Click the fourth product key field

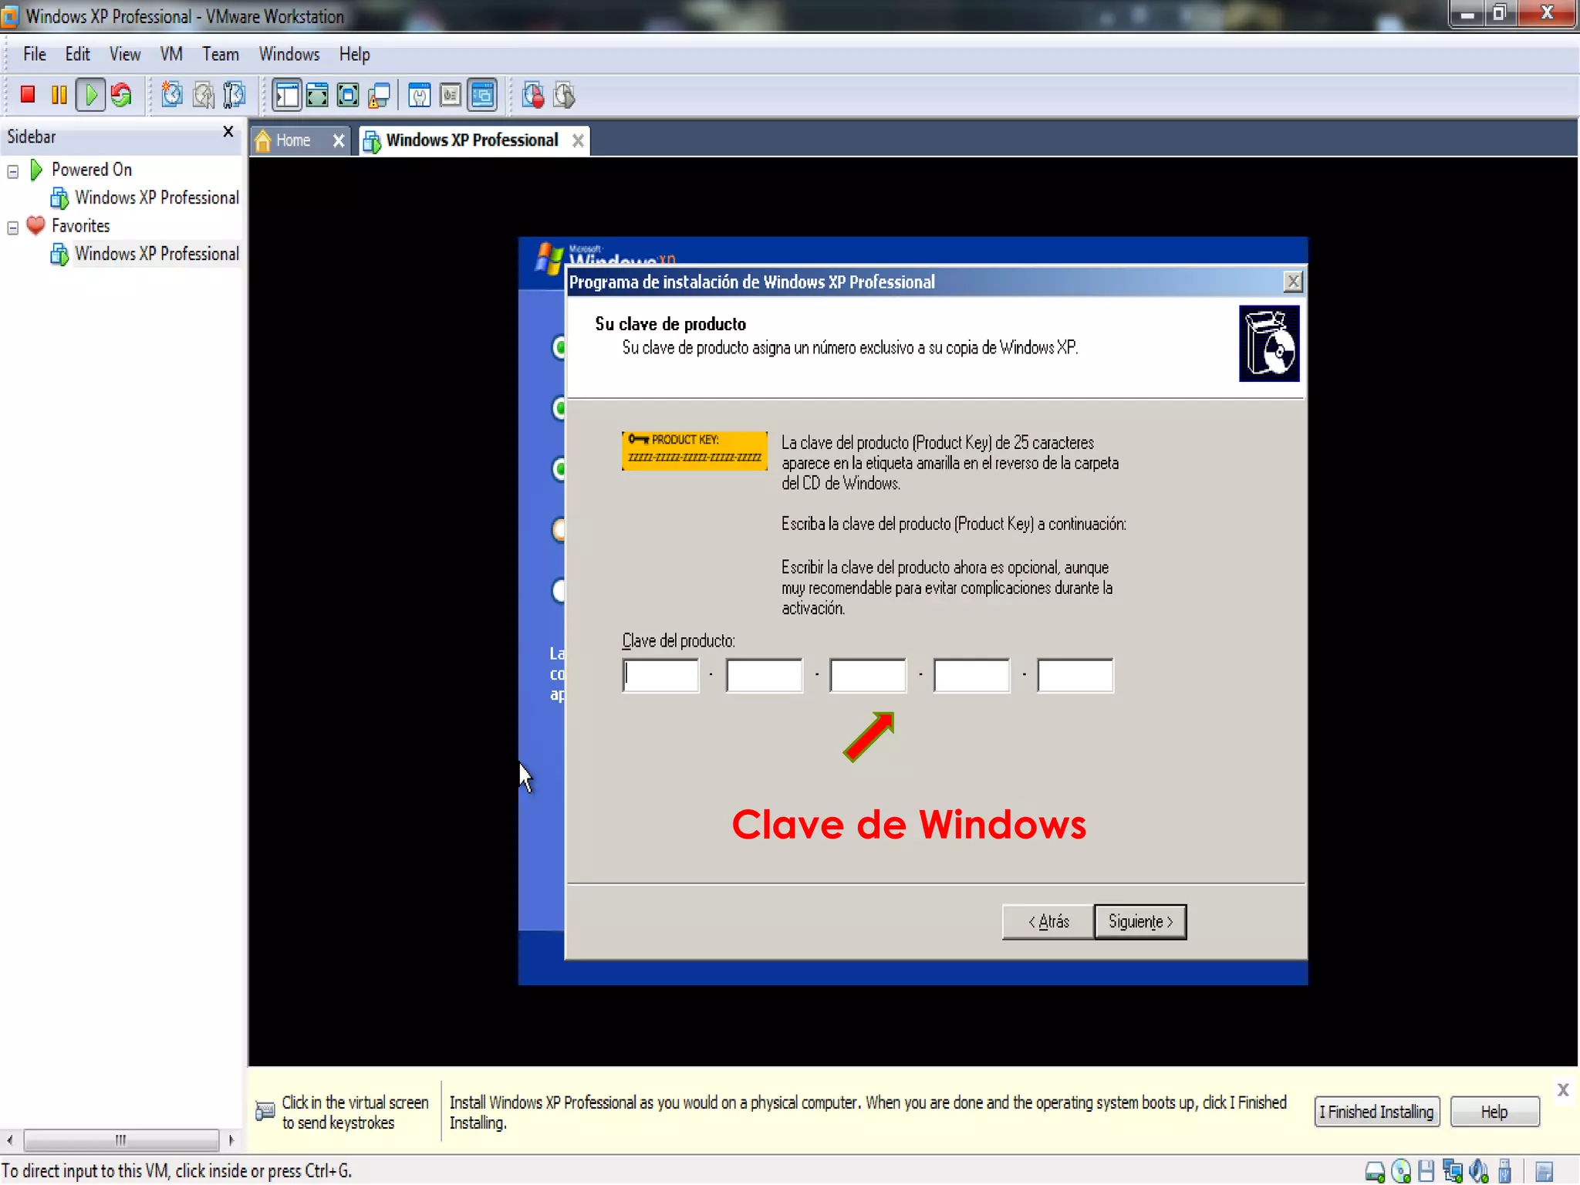971,675
